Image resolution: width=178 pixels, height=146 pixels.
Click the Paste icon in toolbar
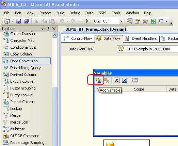tap(52, 21)
